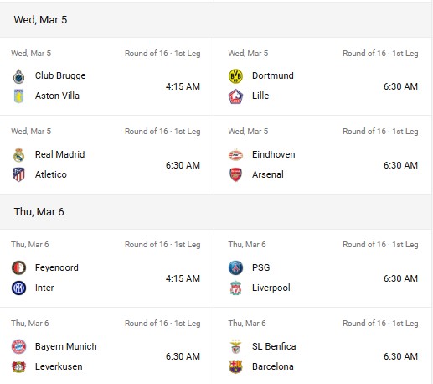Click the Wed, Mar 5 section header
Screen dimensions: 433x384
[x=216, y=20]
